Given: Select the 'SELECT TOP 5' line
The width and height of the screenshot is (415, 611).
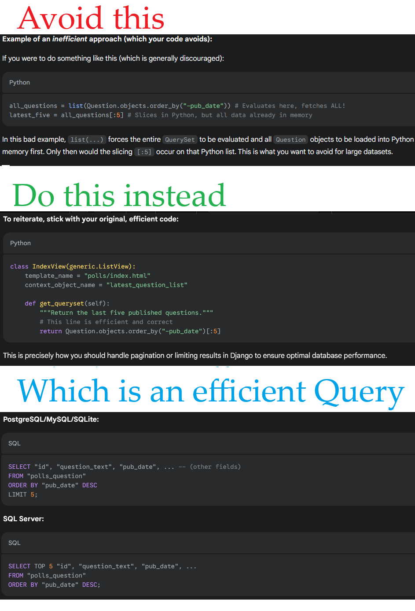Looking at the screenshot, I should pyautogui.click(x=102, y=566).
